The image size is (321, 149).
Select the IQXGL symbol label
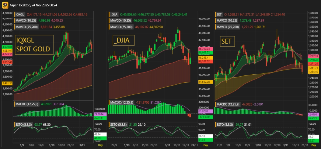(x=20, y=14)
